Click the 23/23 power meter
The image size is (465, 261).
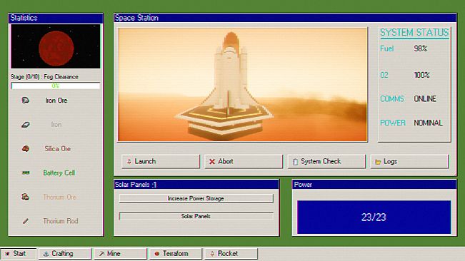pyautogui.click(x=374, y=217)
